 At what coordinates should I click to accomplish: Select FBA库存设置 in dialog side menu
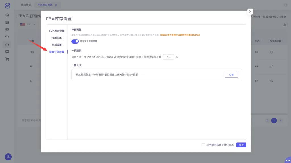point(57,31)
